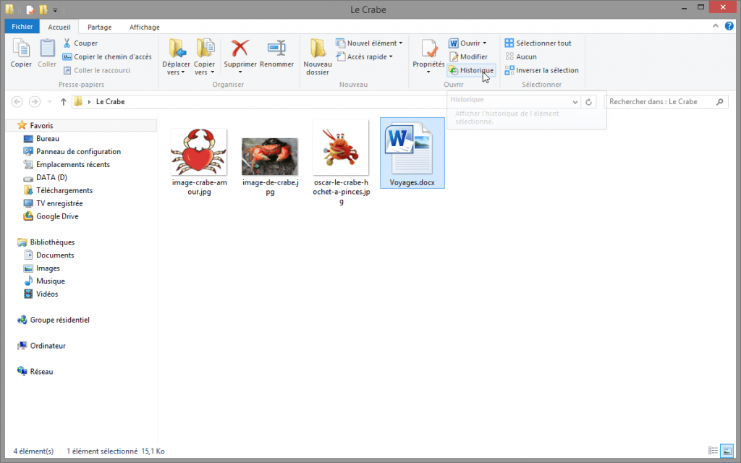Open the Fichier menu tab
Screen dimensions: 741x463
[22, 27]
